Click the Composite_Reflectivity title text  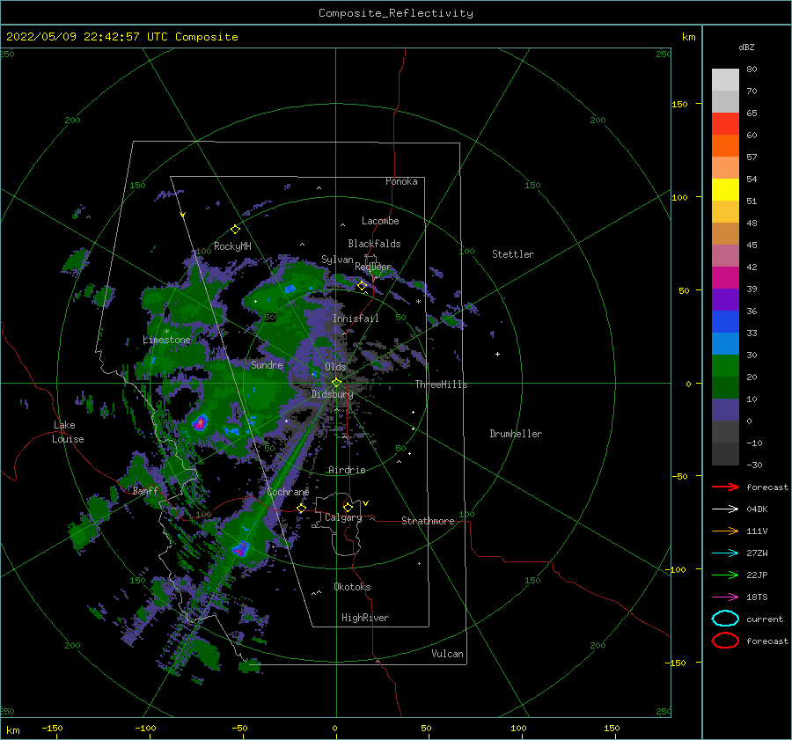(396, 13)
